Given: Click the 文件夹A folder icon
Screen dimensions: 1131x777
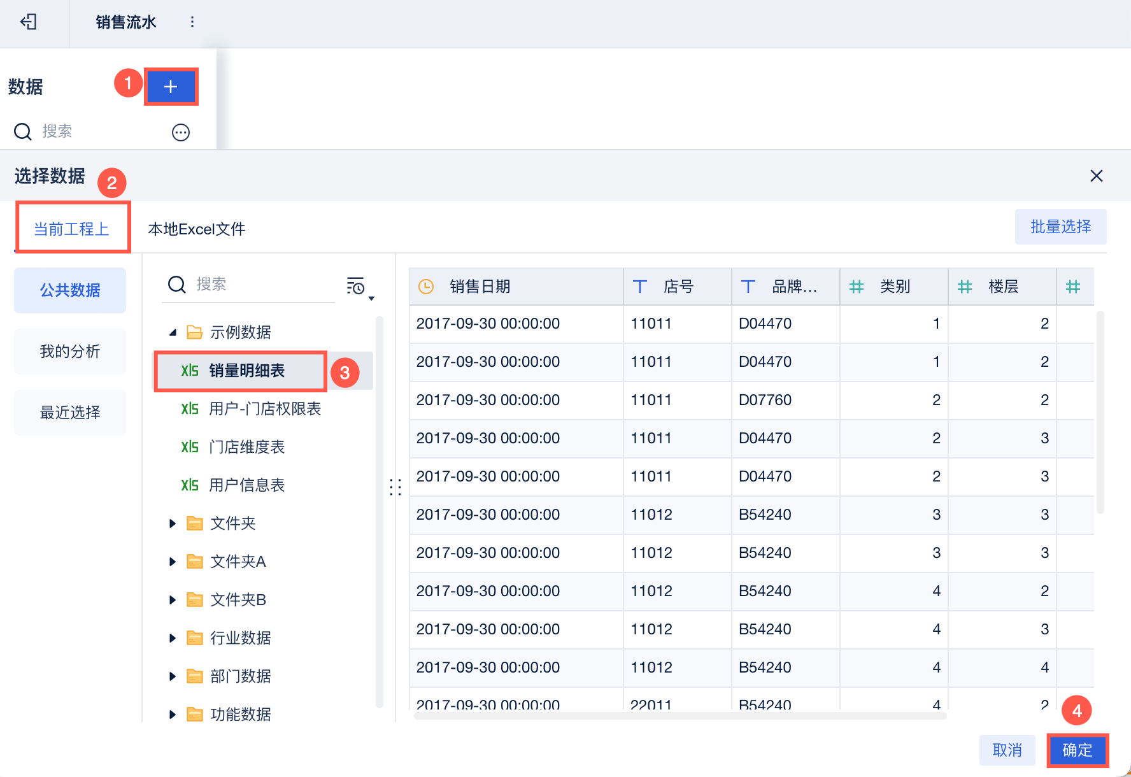Looking at the screenshot, I should [194, 561].
